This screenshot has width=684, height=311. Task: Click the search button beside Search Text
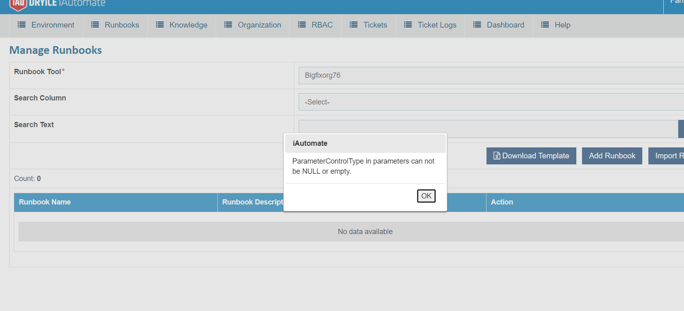pos(681,129)
